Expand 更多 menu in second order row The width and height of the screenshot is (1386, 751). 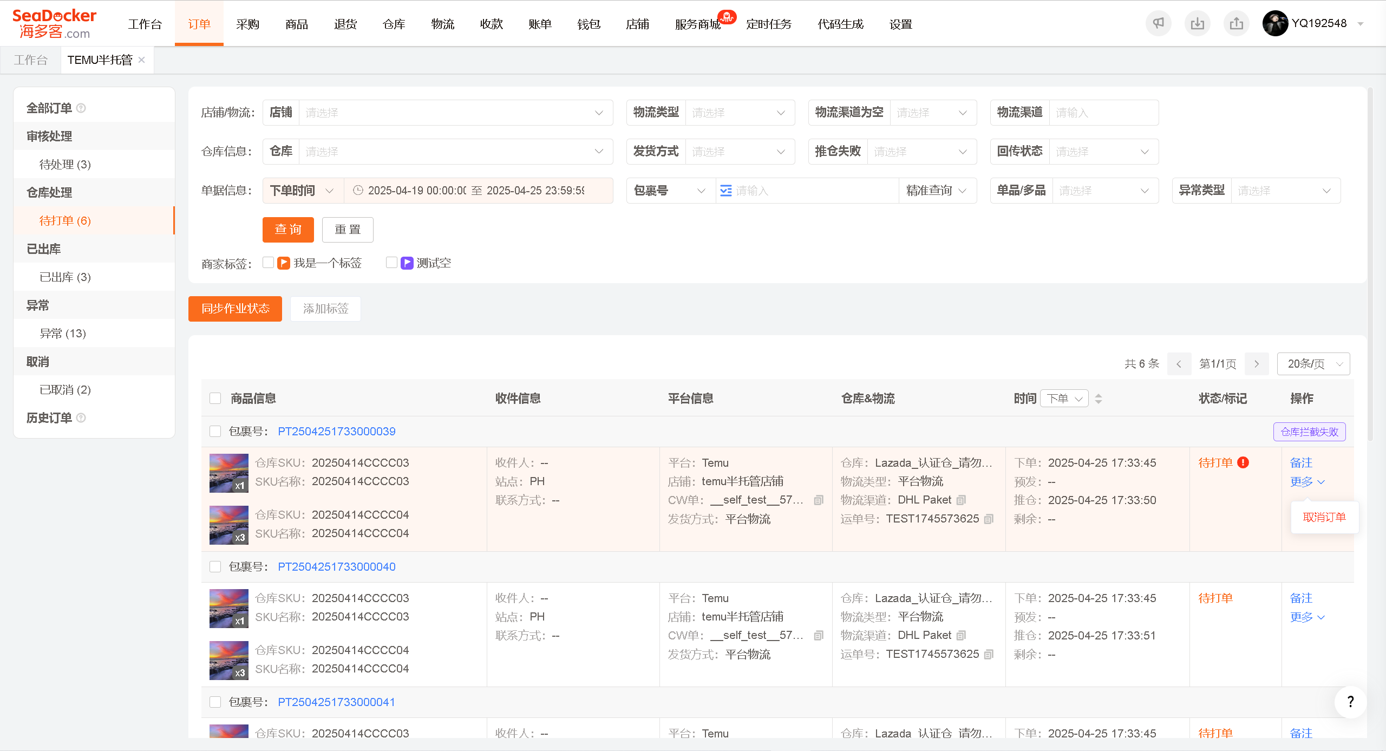coord(1307,617)
